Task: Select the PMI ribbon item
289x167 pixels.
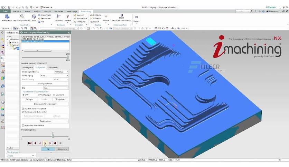Action: (41, 22)
